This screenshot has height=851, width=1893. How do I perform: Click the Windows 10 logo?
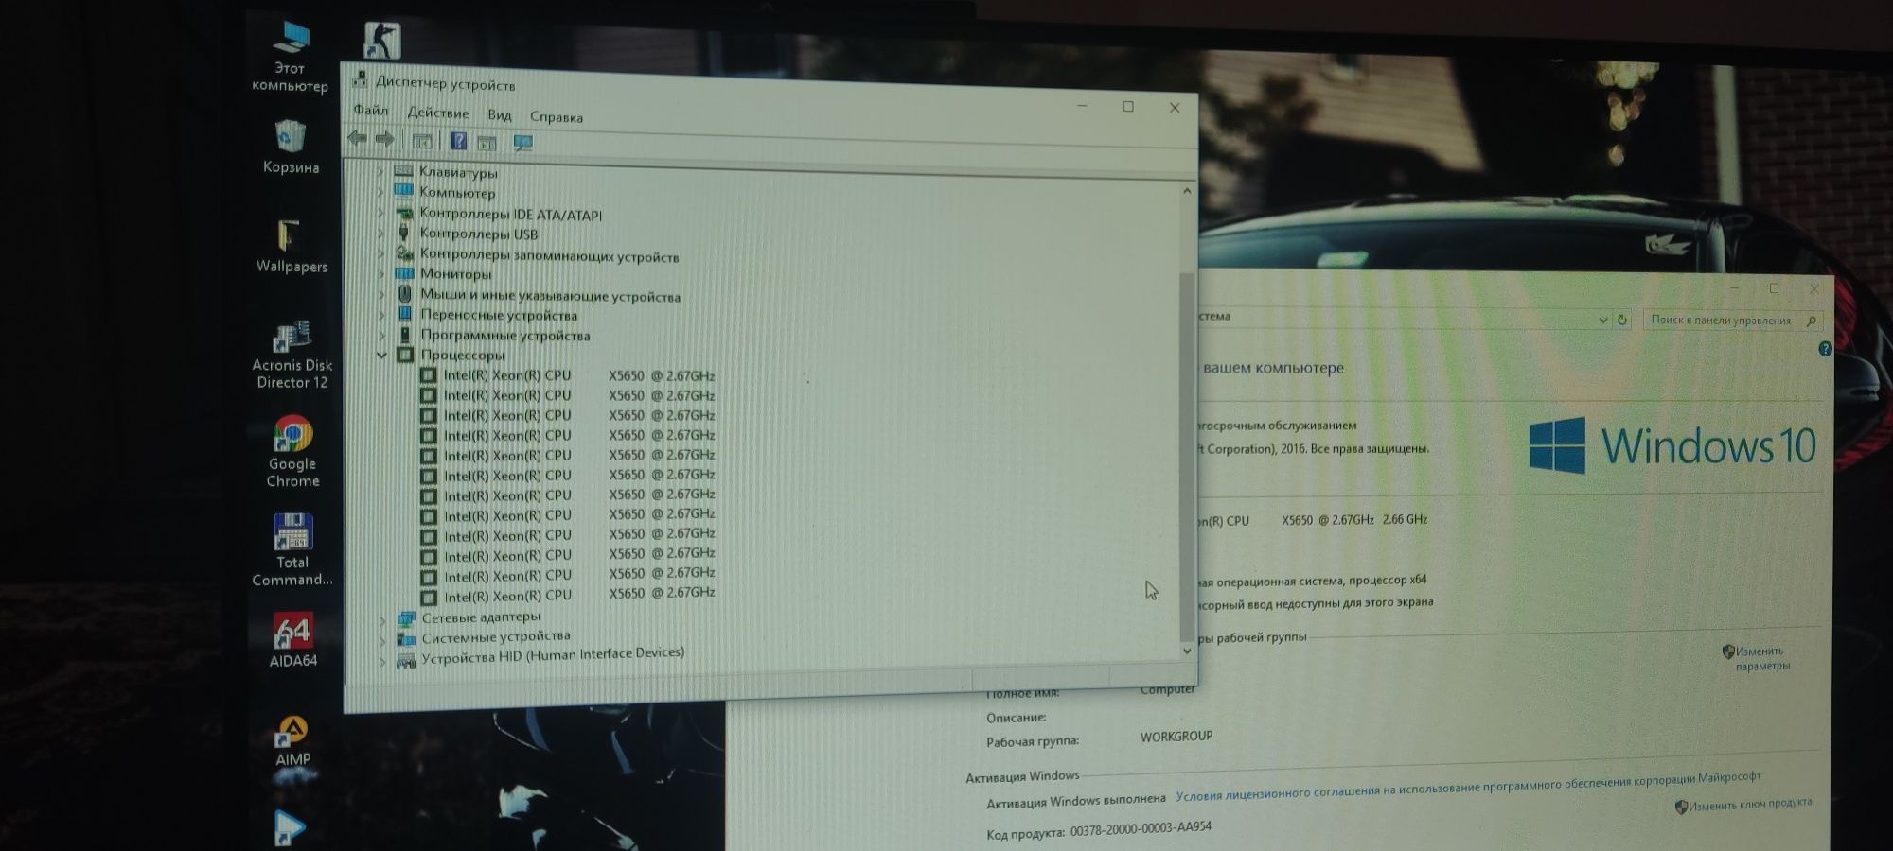coord(1672,444)
